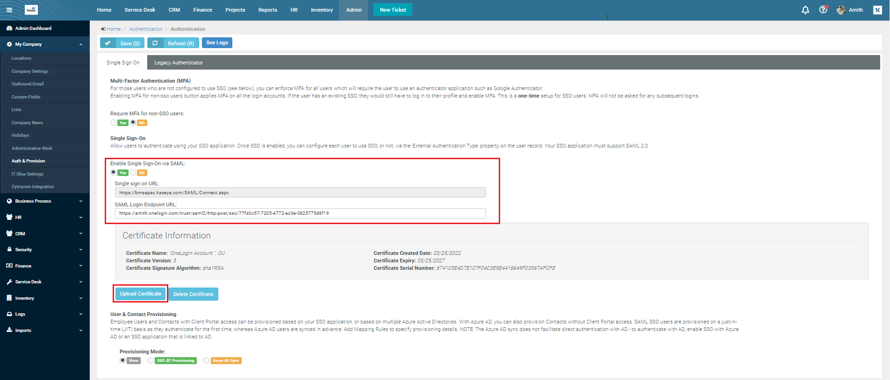
Task: Expand the Business Process section chevron
Action: 81,201
